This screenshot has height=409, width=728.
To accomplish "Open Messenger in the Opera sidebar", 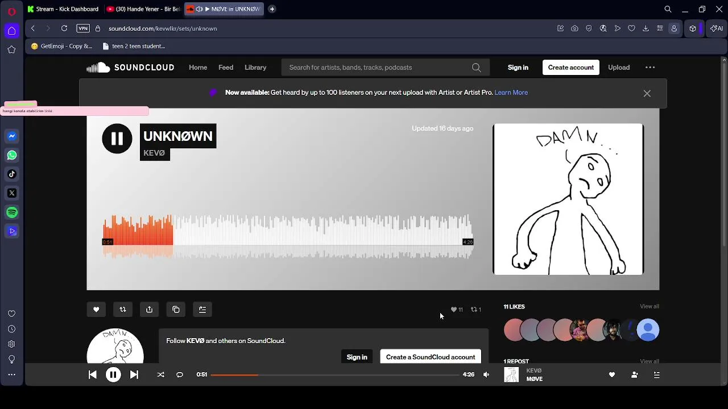I will click(x=12, y=136).
